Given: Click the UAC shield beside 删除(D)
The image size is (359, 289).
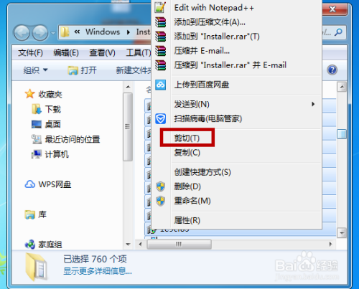Looking at the screenshot, I should (x=160, y=186).
